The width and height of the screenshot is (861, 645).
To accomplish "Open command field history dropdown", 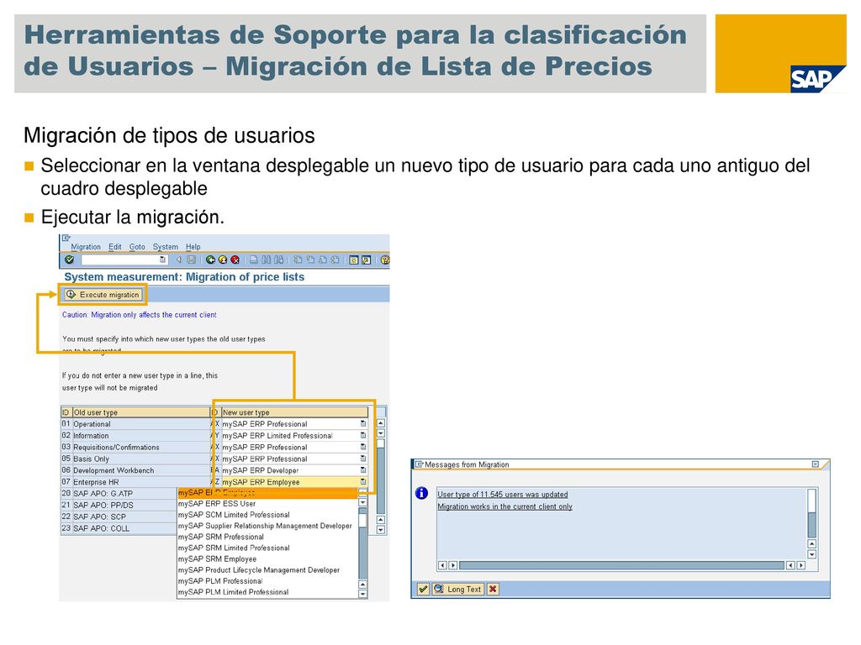I will (x=162, y=260).
